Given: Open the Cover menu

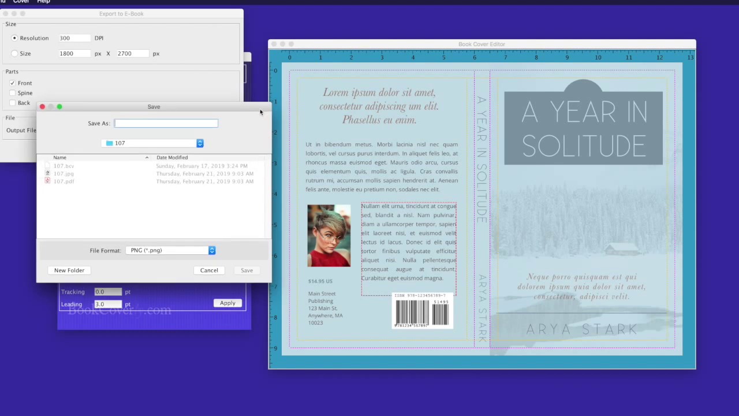Looking at the screenshot, I should pos(21,2).
